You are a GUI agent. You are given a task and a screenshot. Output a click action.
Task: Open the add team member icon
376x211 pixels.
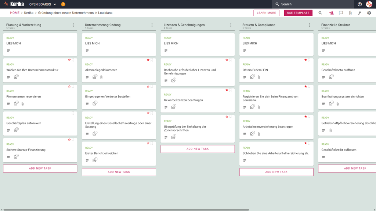332,13
